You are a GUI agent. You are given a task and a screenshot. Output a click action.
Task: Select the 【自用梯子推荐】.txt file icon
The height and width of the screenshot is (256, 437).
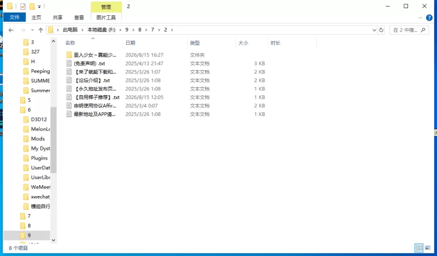69,97
